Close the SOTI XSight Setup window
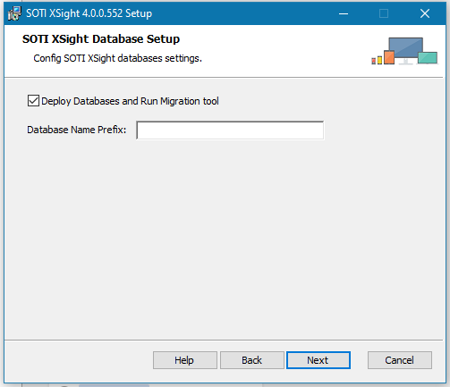Screen dimensions: 450x387 point(425,13)
